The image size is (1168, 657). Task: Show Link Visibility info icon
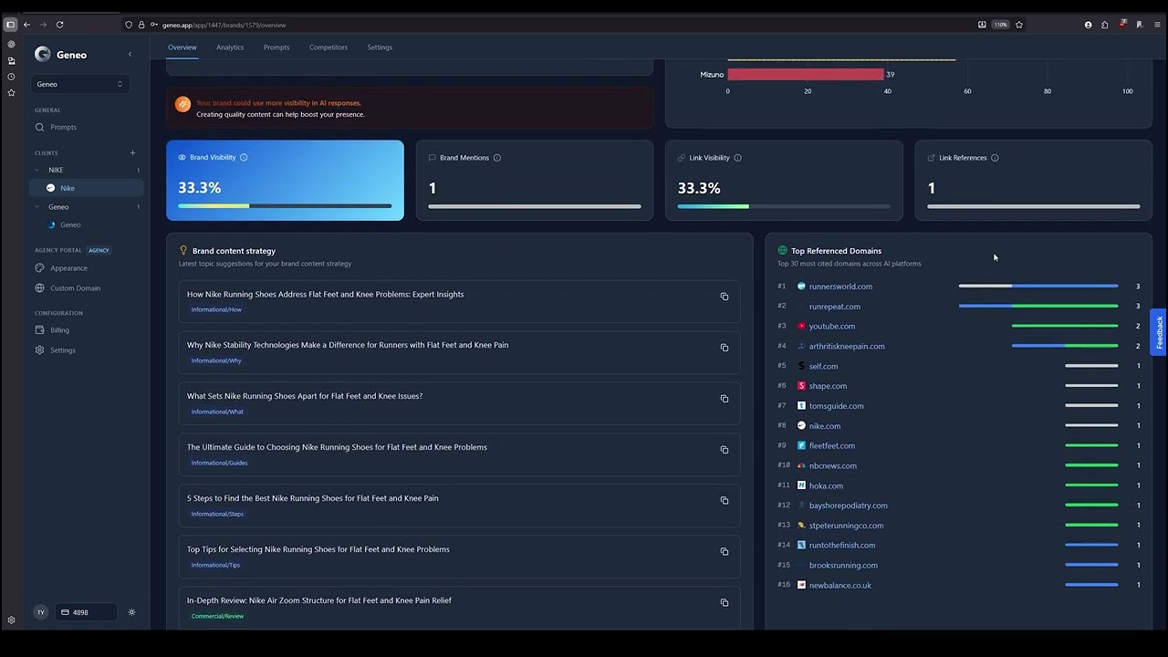pyautogui.click(x=737, y=158)
